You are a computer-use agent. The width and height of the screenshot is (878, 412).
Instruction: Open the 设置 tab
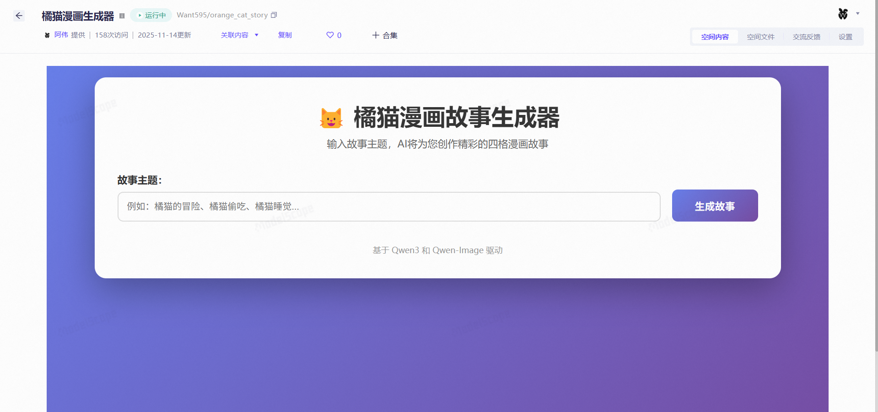tap(846, 37)
